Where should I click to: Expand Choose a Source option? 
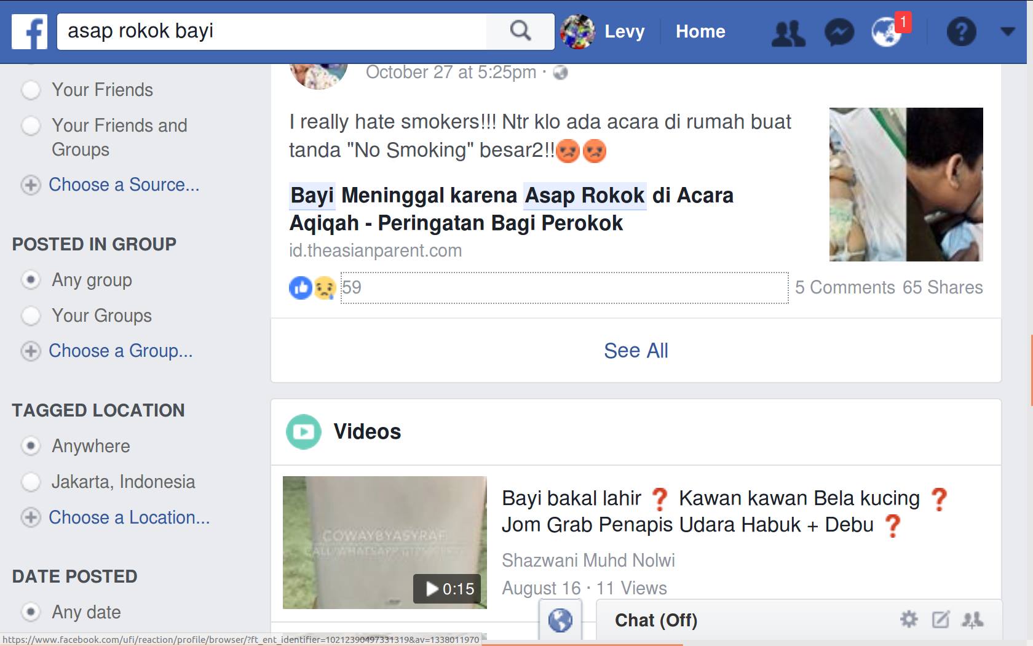(111, 185)
